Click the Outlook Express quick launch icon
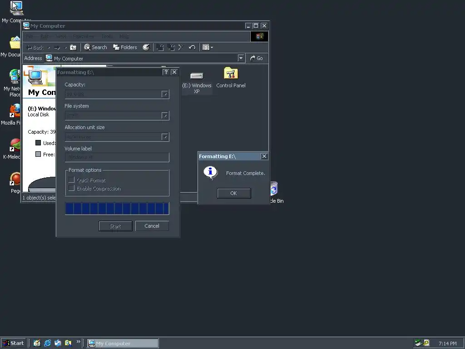 pos(58,343)
